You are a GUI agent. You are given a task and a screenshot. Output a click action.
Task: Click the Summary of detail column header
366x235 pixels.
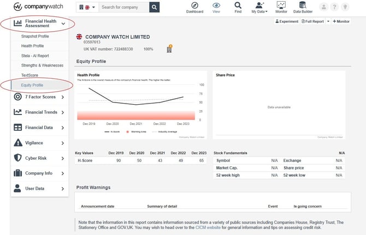click(x=162, y=206)
